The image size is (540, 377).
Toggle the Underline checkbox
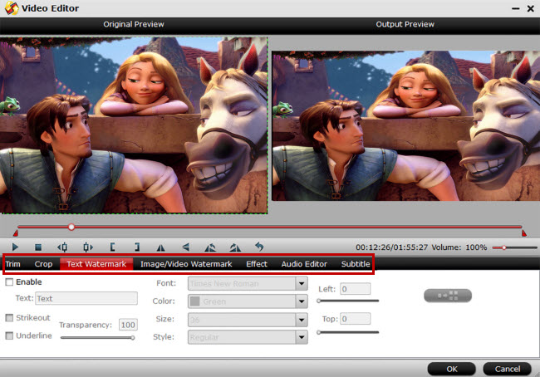pos(9,335)
